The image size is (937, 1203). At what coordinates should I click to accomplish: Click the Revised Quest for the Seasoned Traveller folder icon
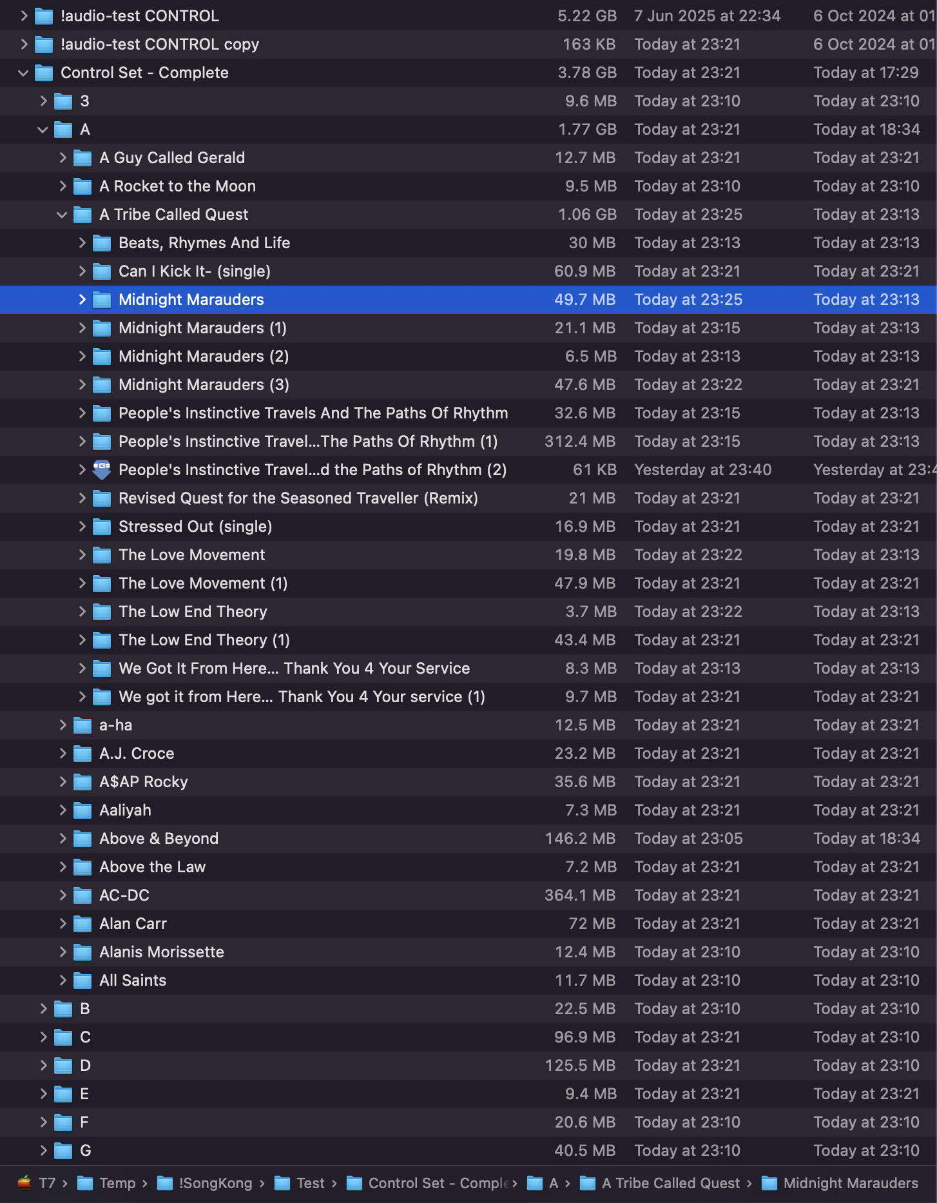(102, 498)
